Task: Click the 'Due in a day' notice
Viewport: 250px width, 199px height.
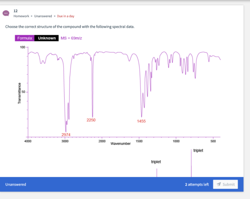Action: [66, 16]
